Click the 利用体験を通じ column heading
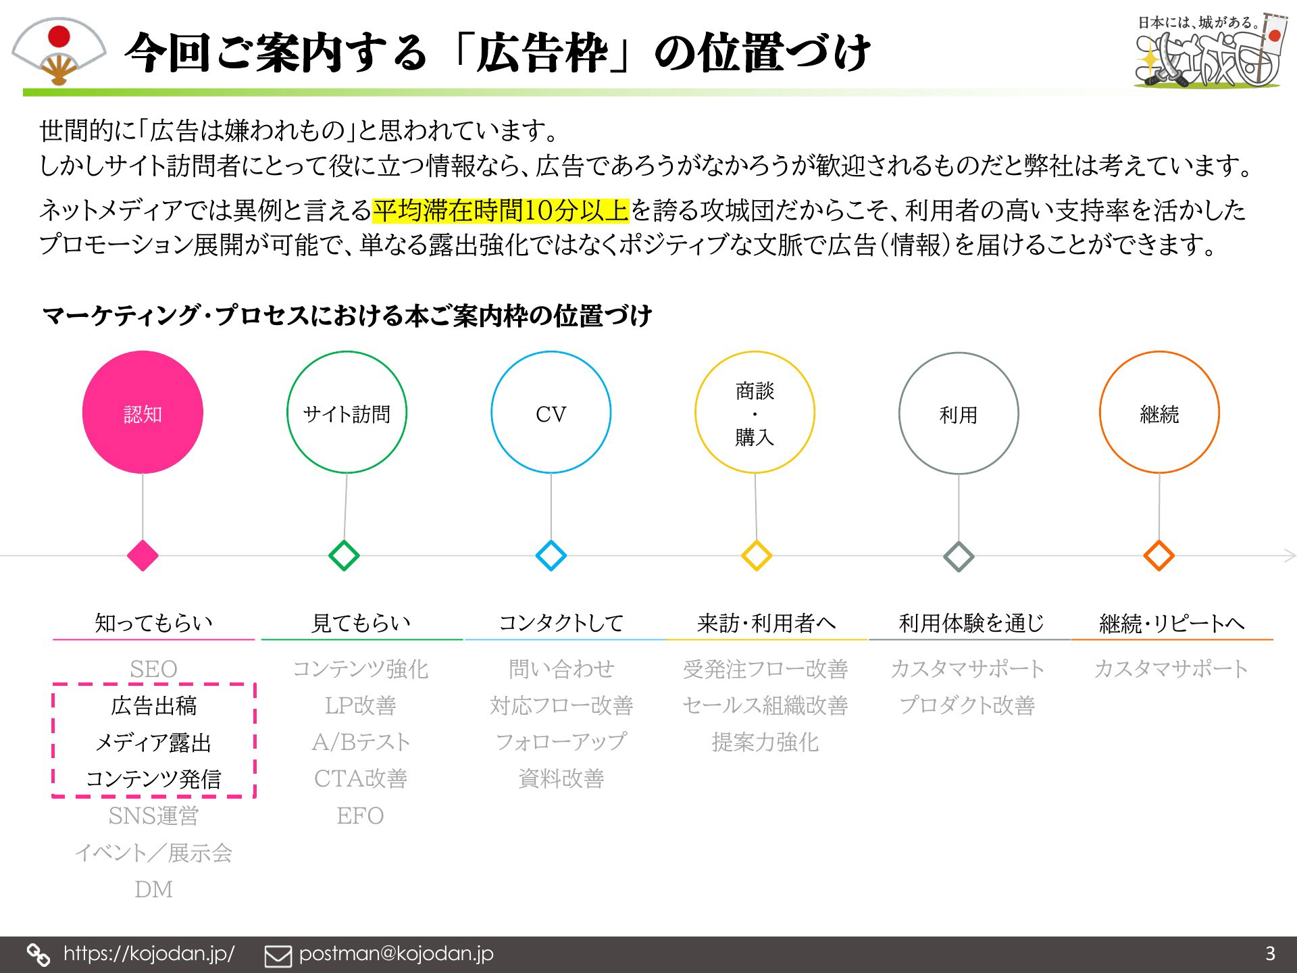This screenshot has height=973, width=1297. click(x=971, y=622)
